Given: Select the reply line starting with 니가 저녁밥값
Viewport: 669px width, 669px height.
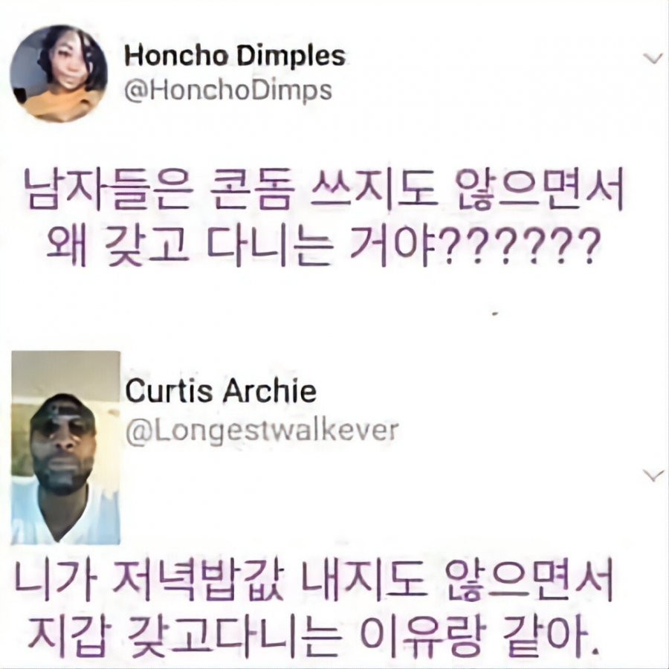Looking at the screenshot, I should 314,578.
